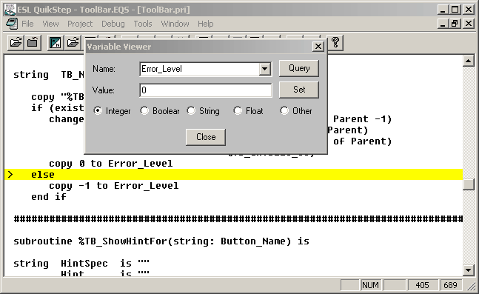479x294 pixels.
Task: Click the Close button in Variable Viewer
Action: 206,137
